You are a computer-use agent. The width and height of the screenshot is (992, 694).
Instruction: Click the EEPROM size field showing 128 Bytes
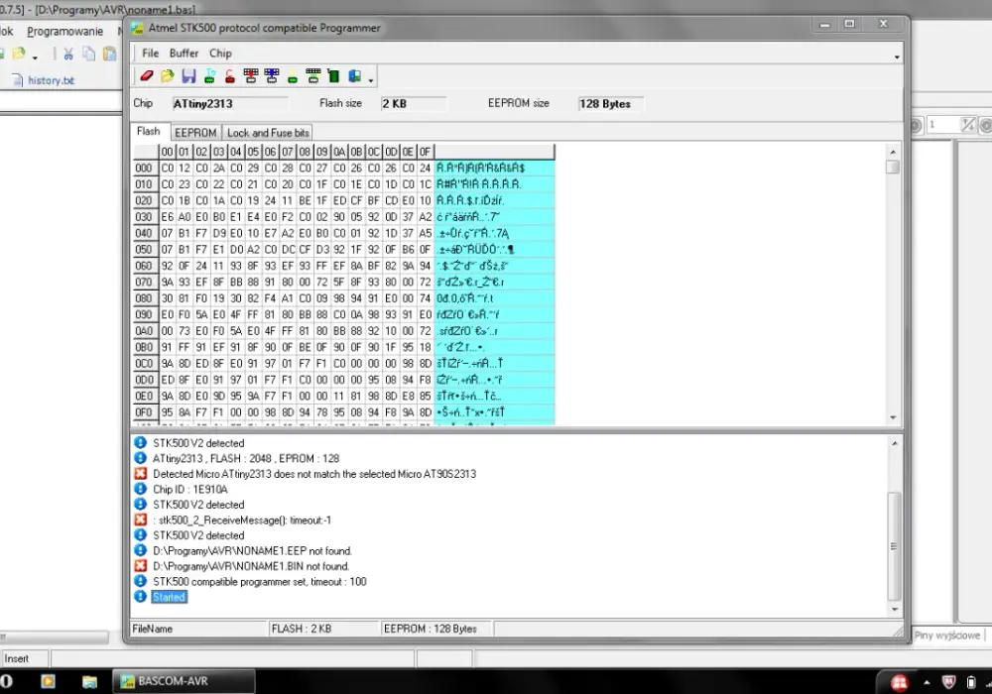611,104
